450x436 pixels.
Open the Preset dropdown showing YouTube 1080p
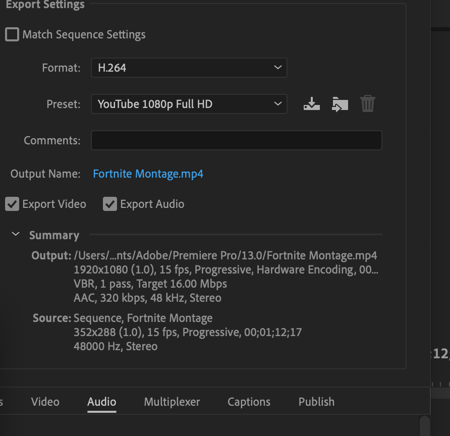click(189, 104)
